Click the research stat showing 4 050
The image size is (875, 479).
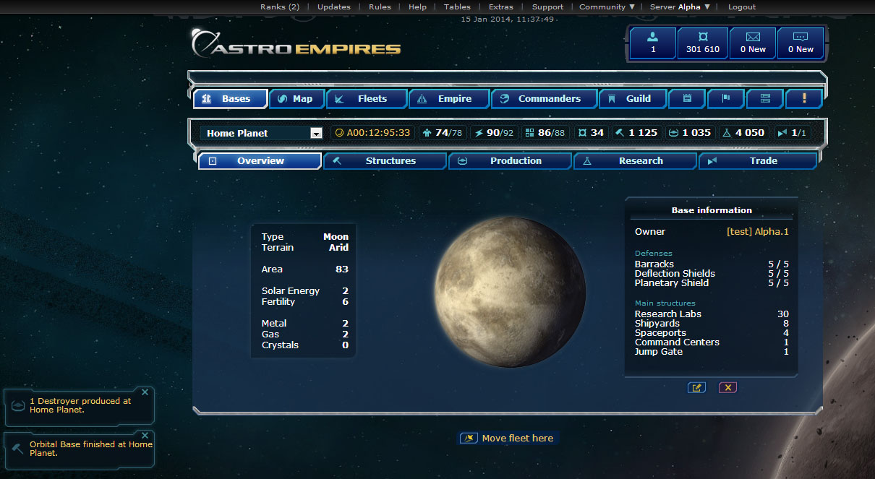coord(743,133)
